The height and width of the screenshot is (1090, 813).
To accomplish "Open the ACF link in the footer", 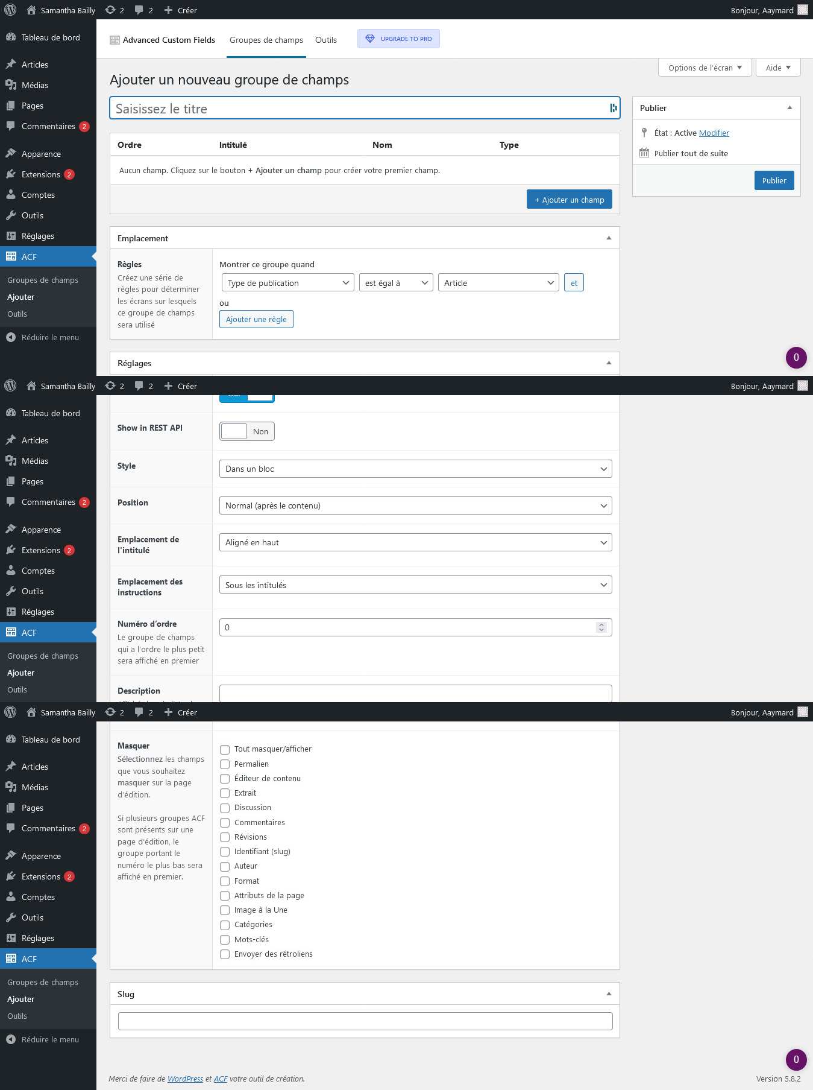I will click(x=221, y=1079).
